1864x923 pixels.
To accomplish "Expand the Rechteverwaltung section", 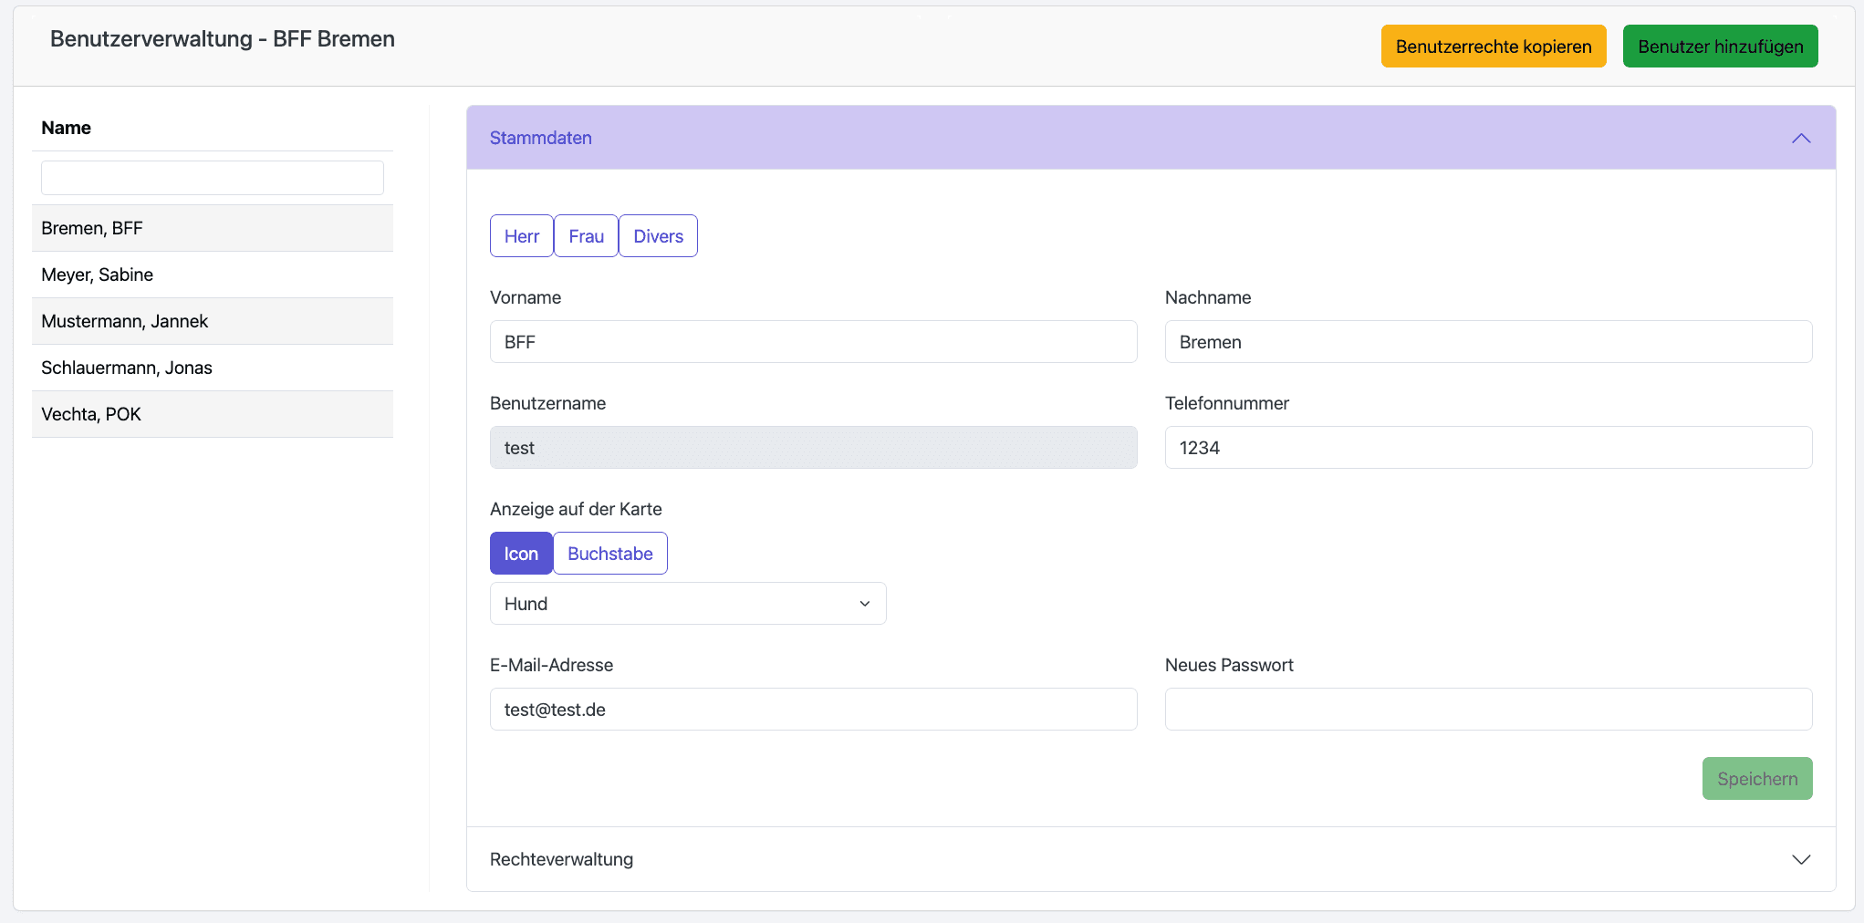I will tap(1800, 859).
